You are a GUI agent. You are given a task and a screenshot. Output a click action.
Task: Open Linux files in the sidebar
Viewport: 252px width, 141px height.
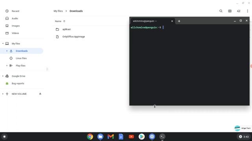[x=21, y=58]
